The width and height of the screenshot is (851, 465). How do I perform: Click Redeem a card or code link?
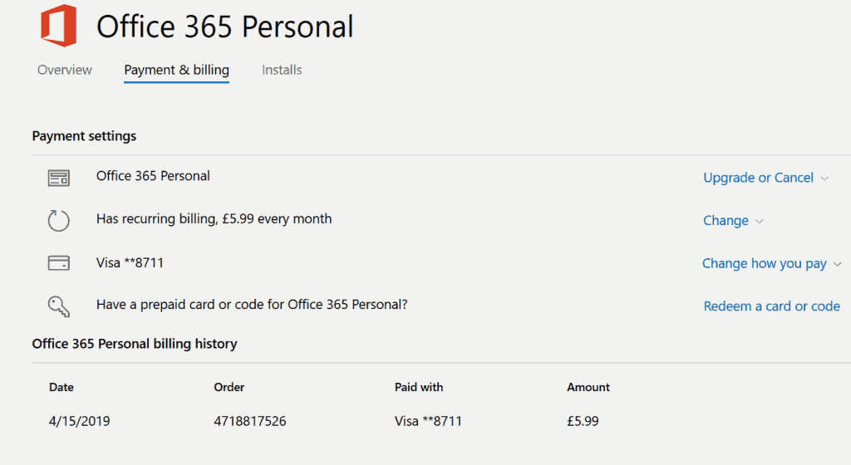click(x=772, y=306)
